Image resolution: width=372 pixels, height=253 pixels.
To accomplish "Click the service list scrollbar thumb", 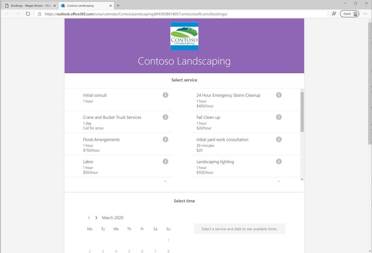I will click(302, 112).
